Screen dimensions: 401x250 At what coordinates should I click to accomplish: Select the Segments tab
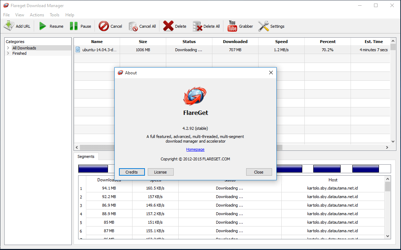click(x=86, y=156)
